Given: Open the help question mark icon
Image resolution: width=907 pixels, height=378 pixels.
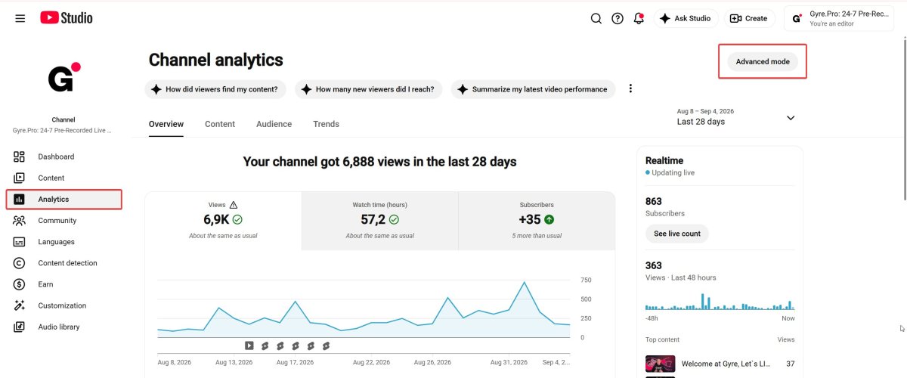Looking at the screenshot, I should 618,18.
